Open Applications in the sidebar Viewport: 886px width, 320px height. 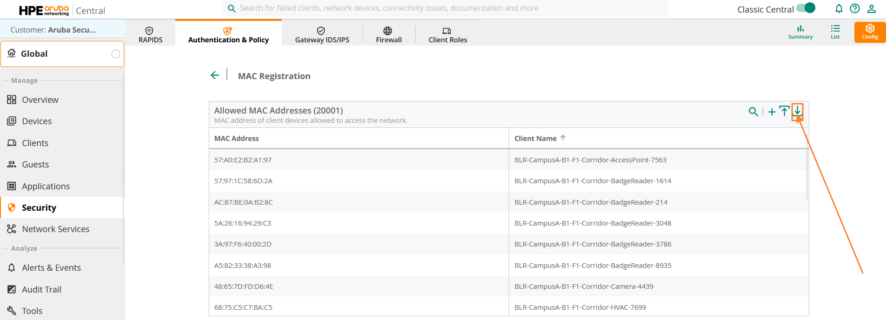[x=62, y=186]
